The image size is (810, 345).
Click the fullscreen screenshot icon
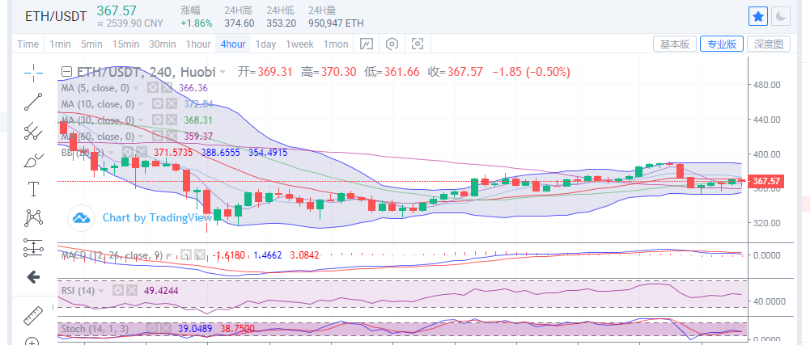pos(418,44)
